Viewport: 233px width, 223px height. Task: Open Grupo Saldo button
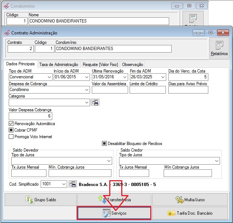click(40, 199)
